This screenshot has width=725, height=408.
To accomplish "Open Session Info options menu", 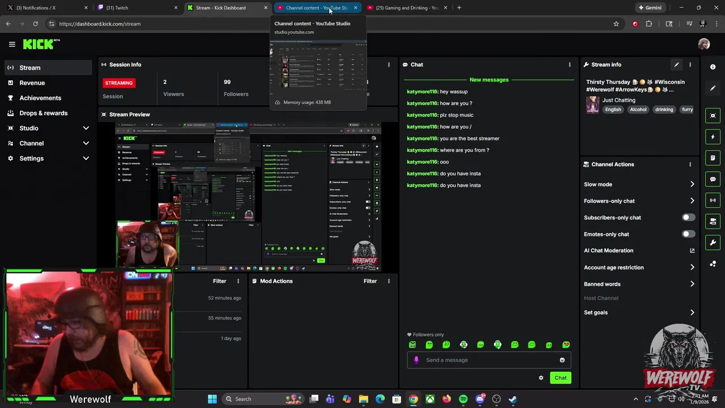I will point(389,65).
